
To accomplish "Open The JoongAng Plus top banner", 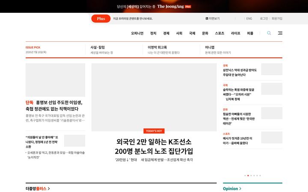I will tap(154, 6).
